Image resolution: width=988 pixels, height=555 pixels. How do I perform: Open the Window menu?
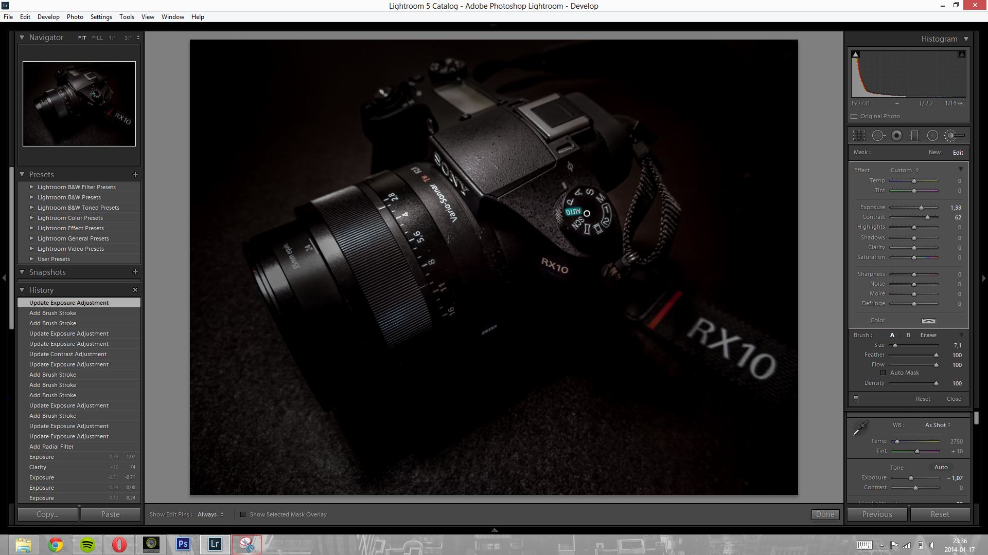pyautogui.click(x=172, y=17)
